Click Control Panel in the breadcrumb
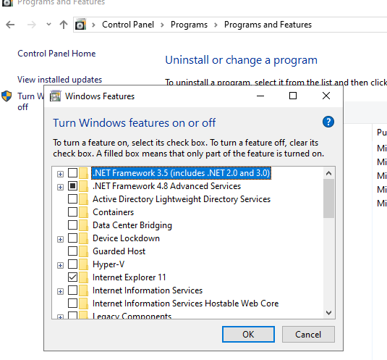 click(128, 25)
